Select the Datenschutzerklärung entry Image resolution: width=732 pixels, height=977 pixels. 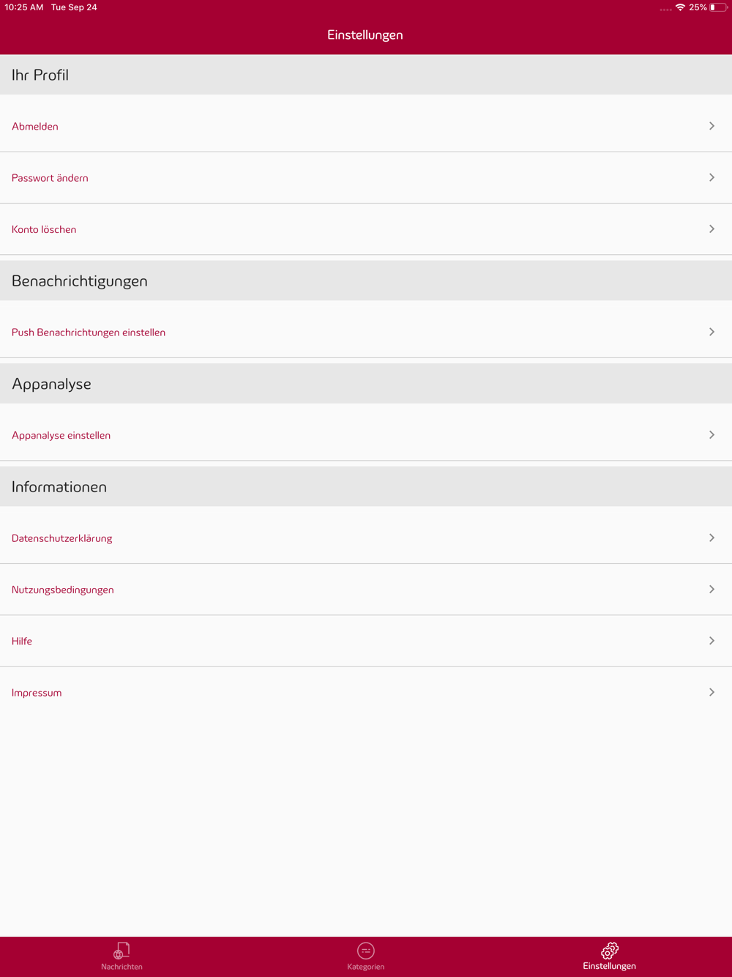pyautogui.click(x=366, y=538)
